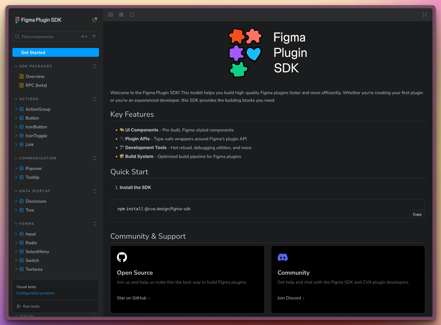The width and height of the screenshot is (441, 325).
Task: Click the Figma Plugin SDK logo
Action: coord(38,20)
